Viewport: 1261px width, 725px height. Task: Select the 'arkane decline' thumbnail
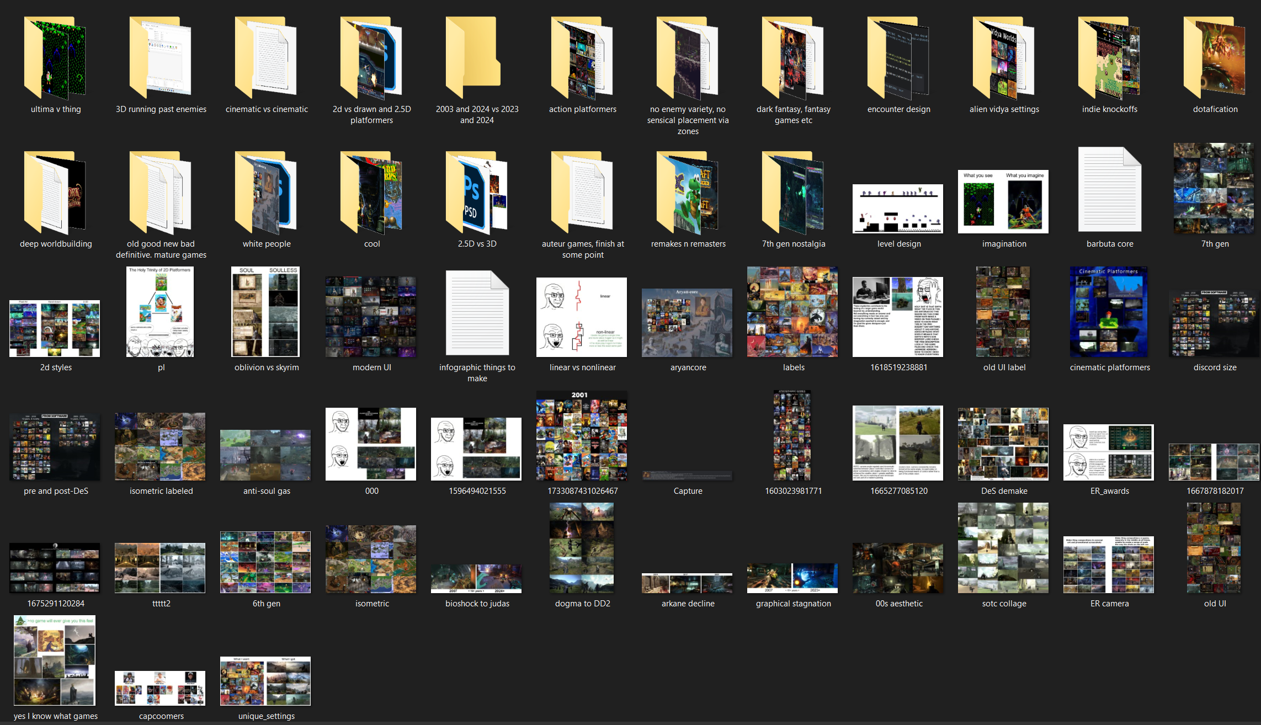point(687,583)
